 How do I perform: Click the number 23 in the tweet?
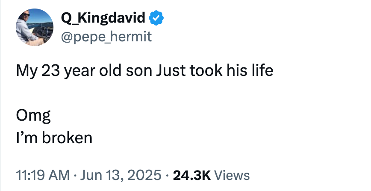point(50,70)
